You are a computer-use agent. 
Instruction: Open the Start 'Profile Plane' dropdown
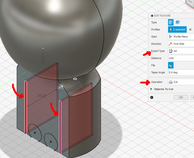(x=181, y=37)
